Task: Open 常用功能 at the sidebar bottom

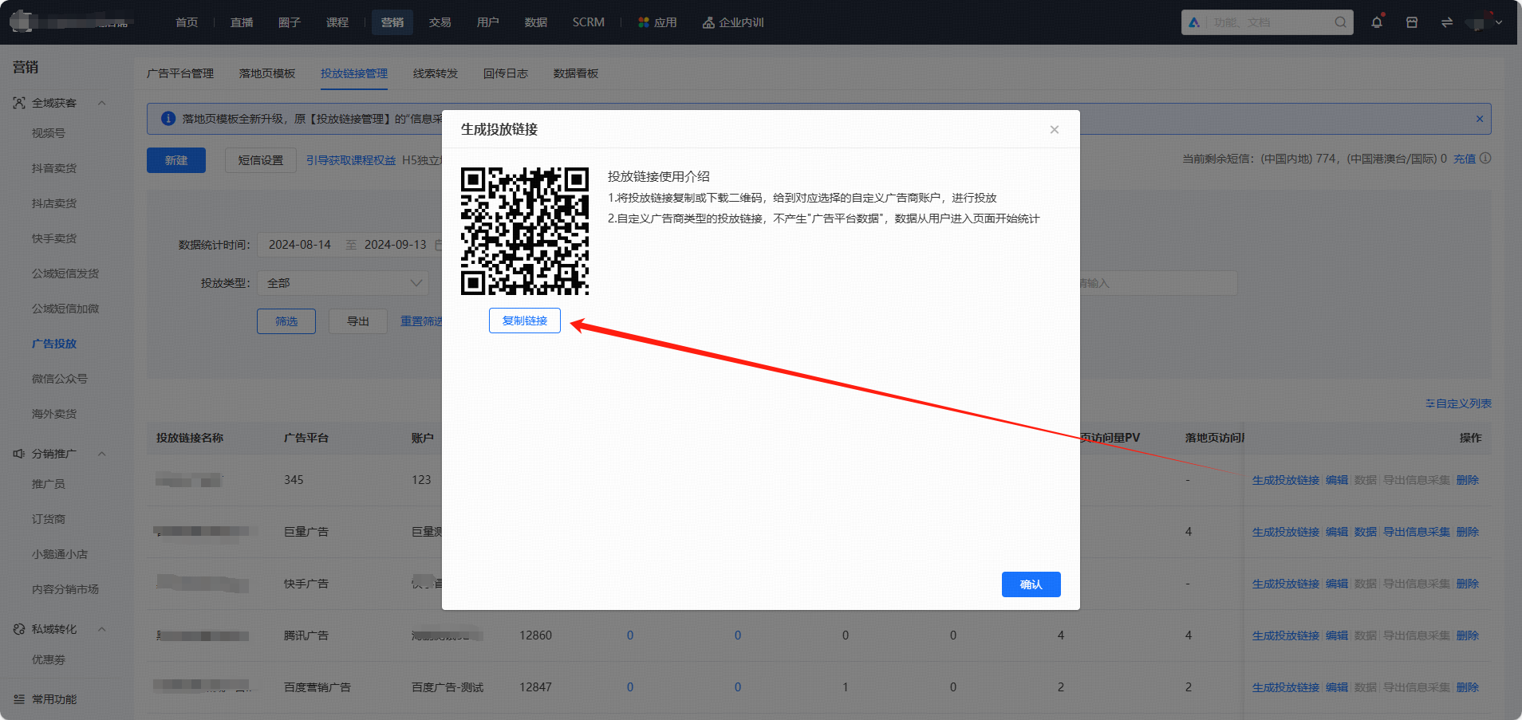Action: coord(54,699)
